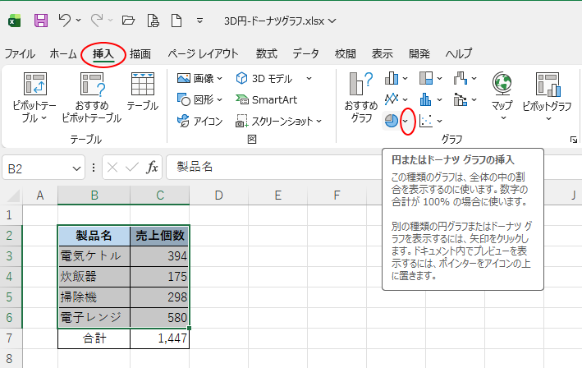
Task: Cancel the formula entry with X
Action: pyautogui.click(x=112, y=168)
